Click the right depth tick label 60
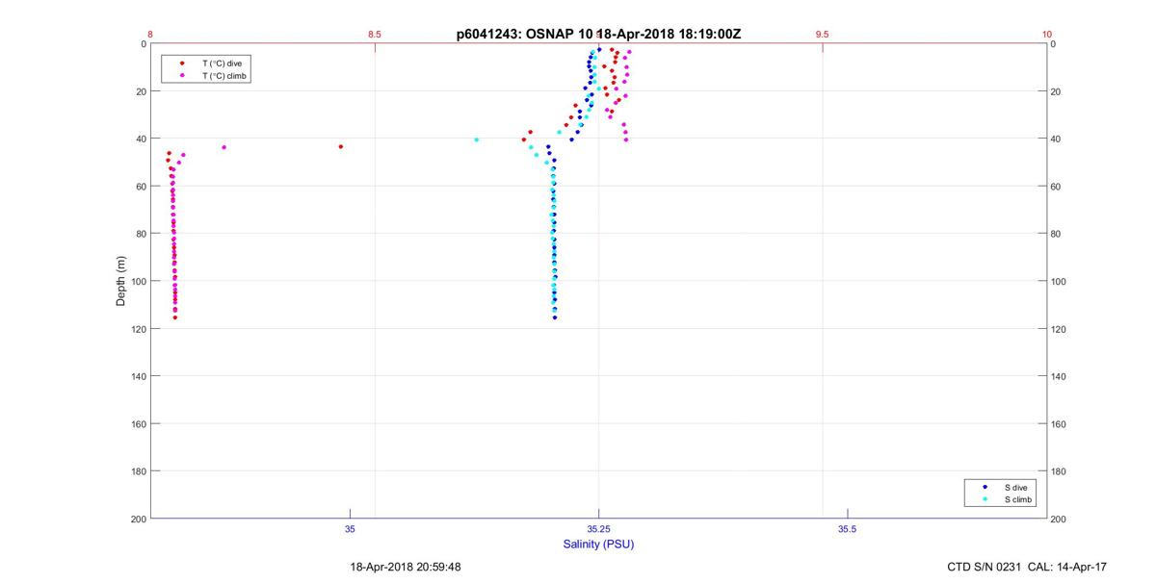This screenshot has height=583, width=1156. (1056, 187)
